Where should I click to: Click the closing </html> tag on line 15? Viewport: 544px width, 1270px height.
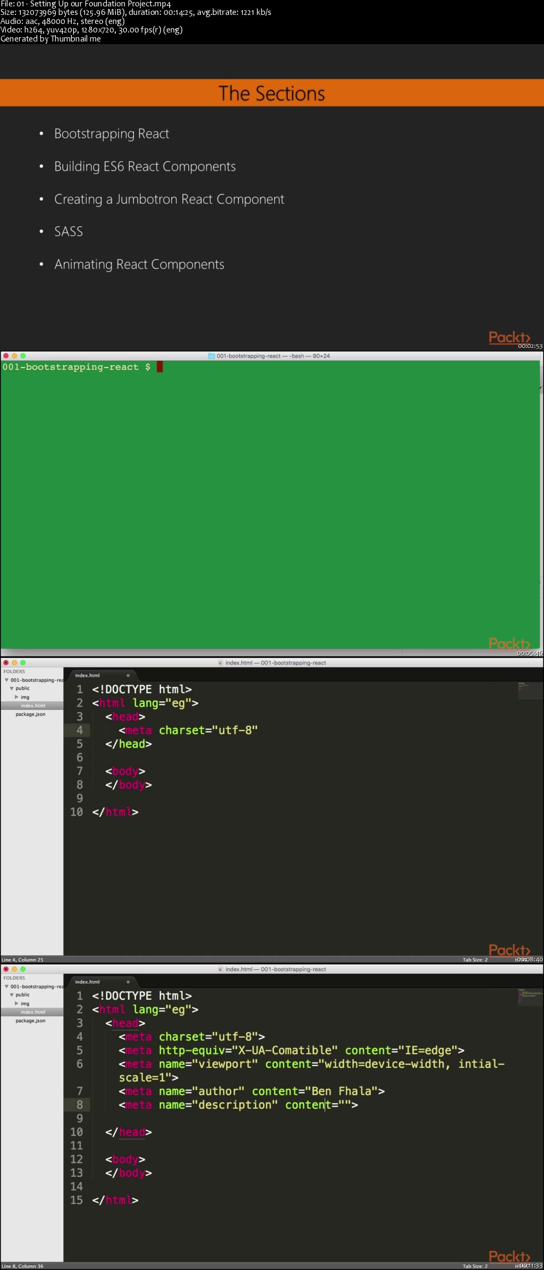pos(115,1200)
